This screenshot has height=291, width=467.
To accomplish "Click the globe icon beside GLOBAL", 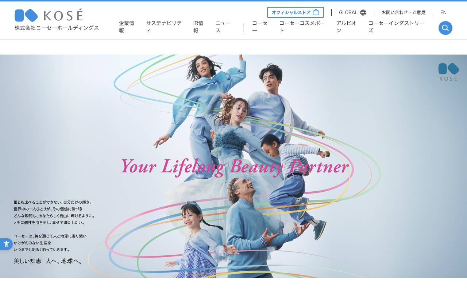I will click(x=363, y=12).
